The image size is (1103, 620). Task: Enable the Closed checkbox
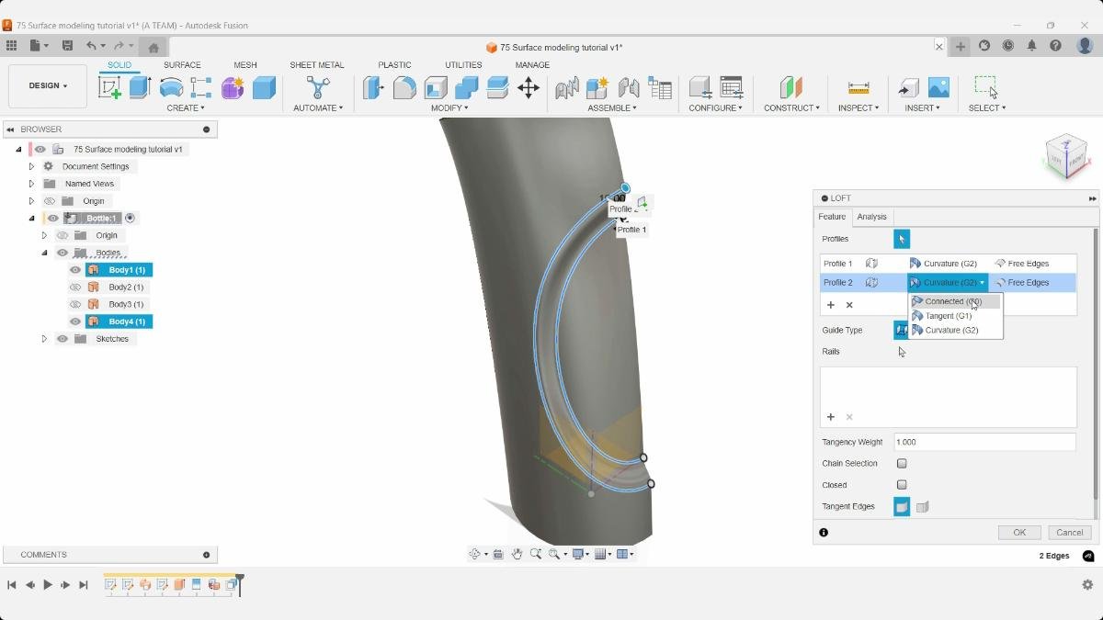pyautogui.click(x=902, y=485)
